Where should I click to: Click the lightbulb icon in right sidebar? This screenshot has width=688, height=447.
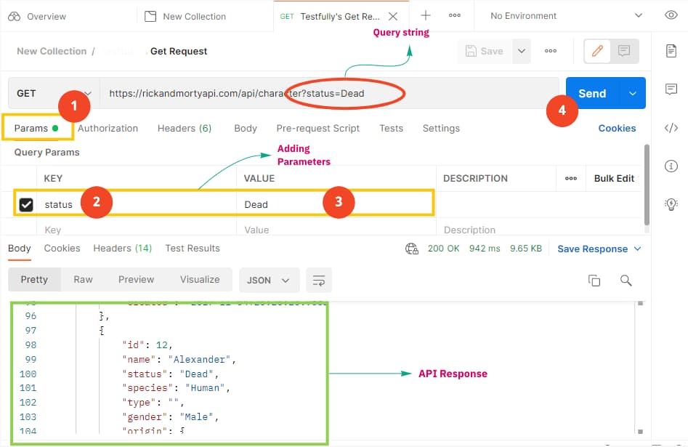pos(671,204)
